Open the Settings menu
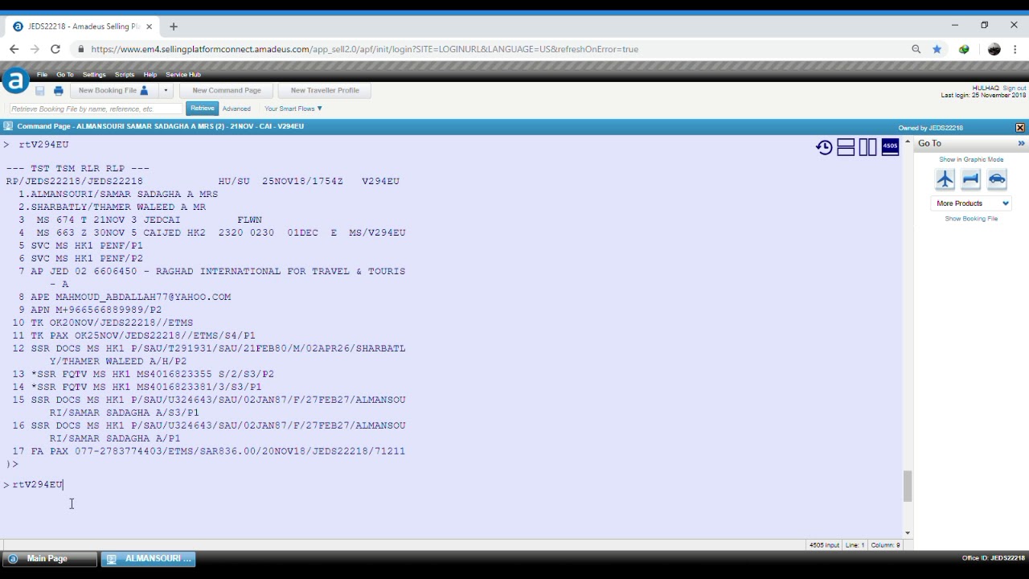 point(94,75)
